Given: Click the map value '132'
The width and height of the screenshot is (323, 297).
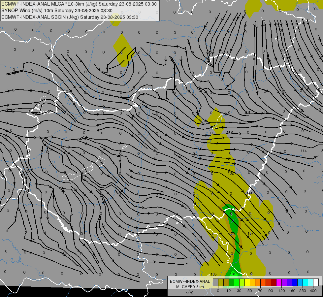Looking at the screenshot, I should [x=231, y=173].
